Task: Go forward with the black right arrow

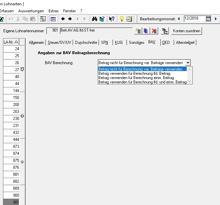Action: (70, 19)
